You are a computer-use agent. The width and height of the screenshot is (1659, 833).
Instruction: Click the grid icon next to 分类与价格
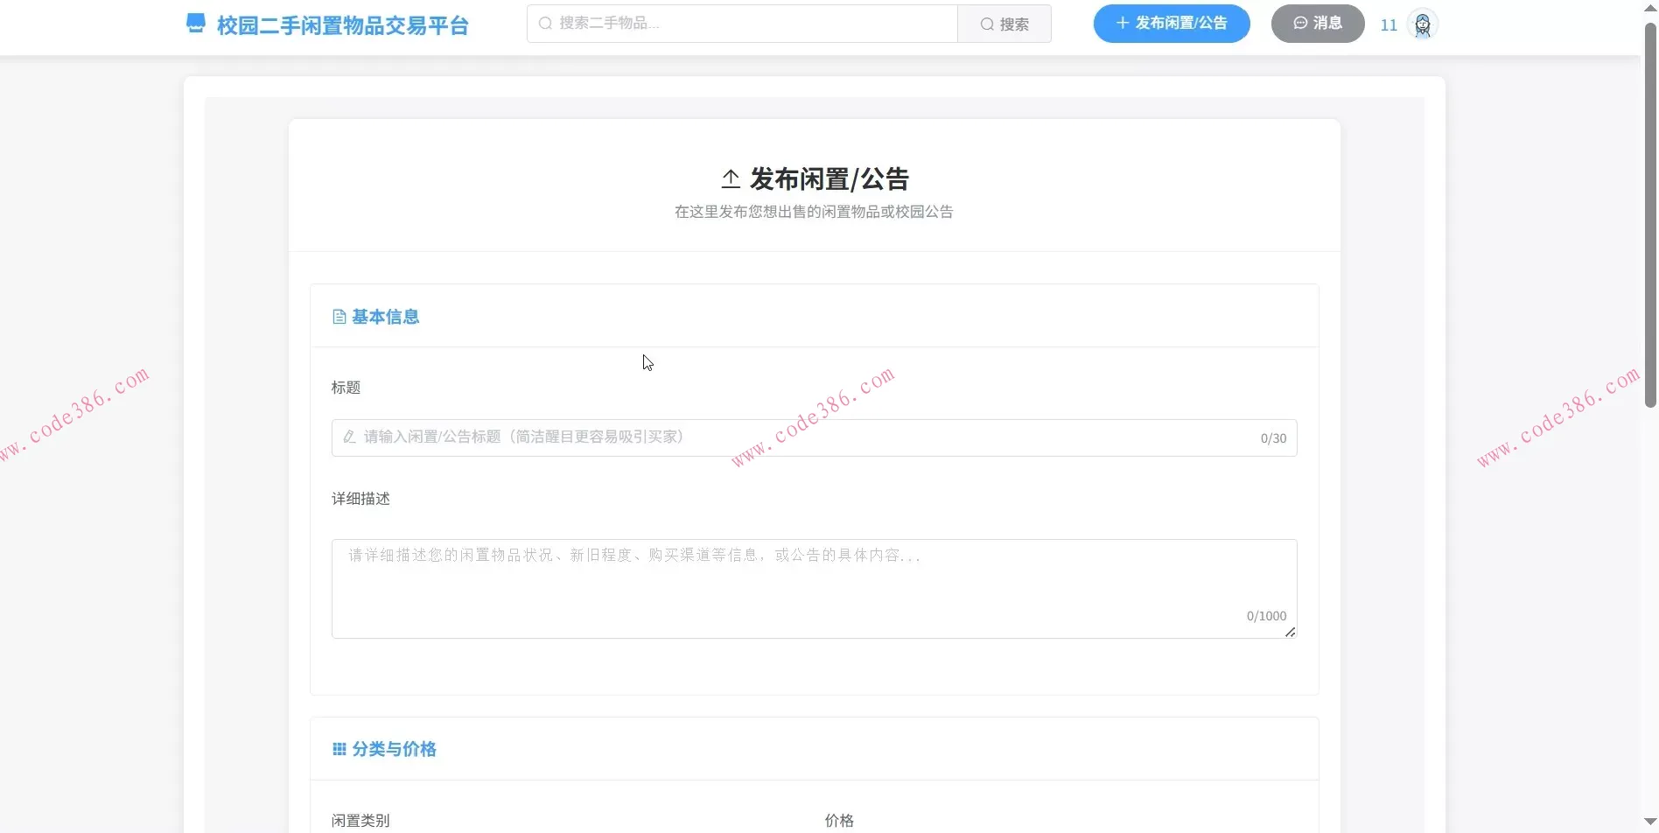[339, 748]
